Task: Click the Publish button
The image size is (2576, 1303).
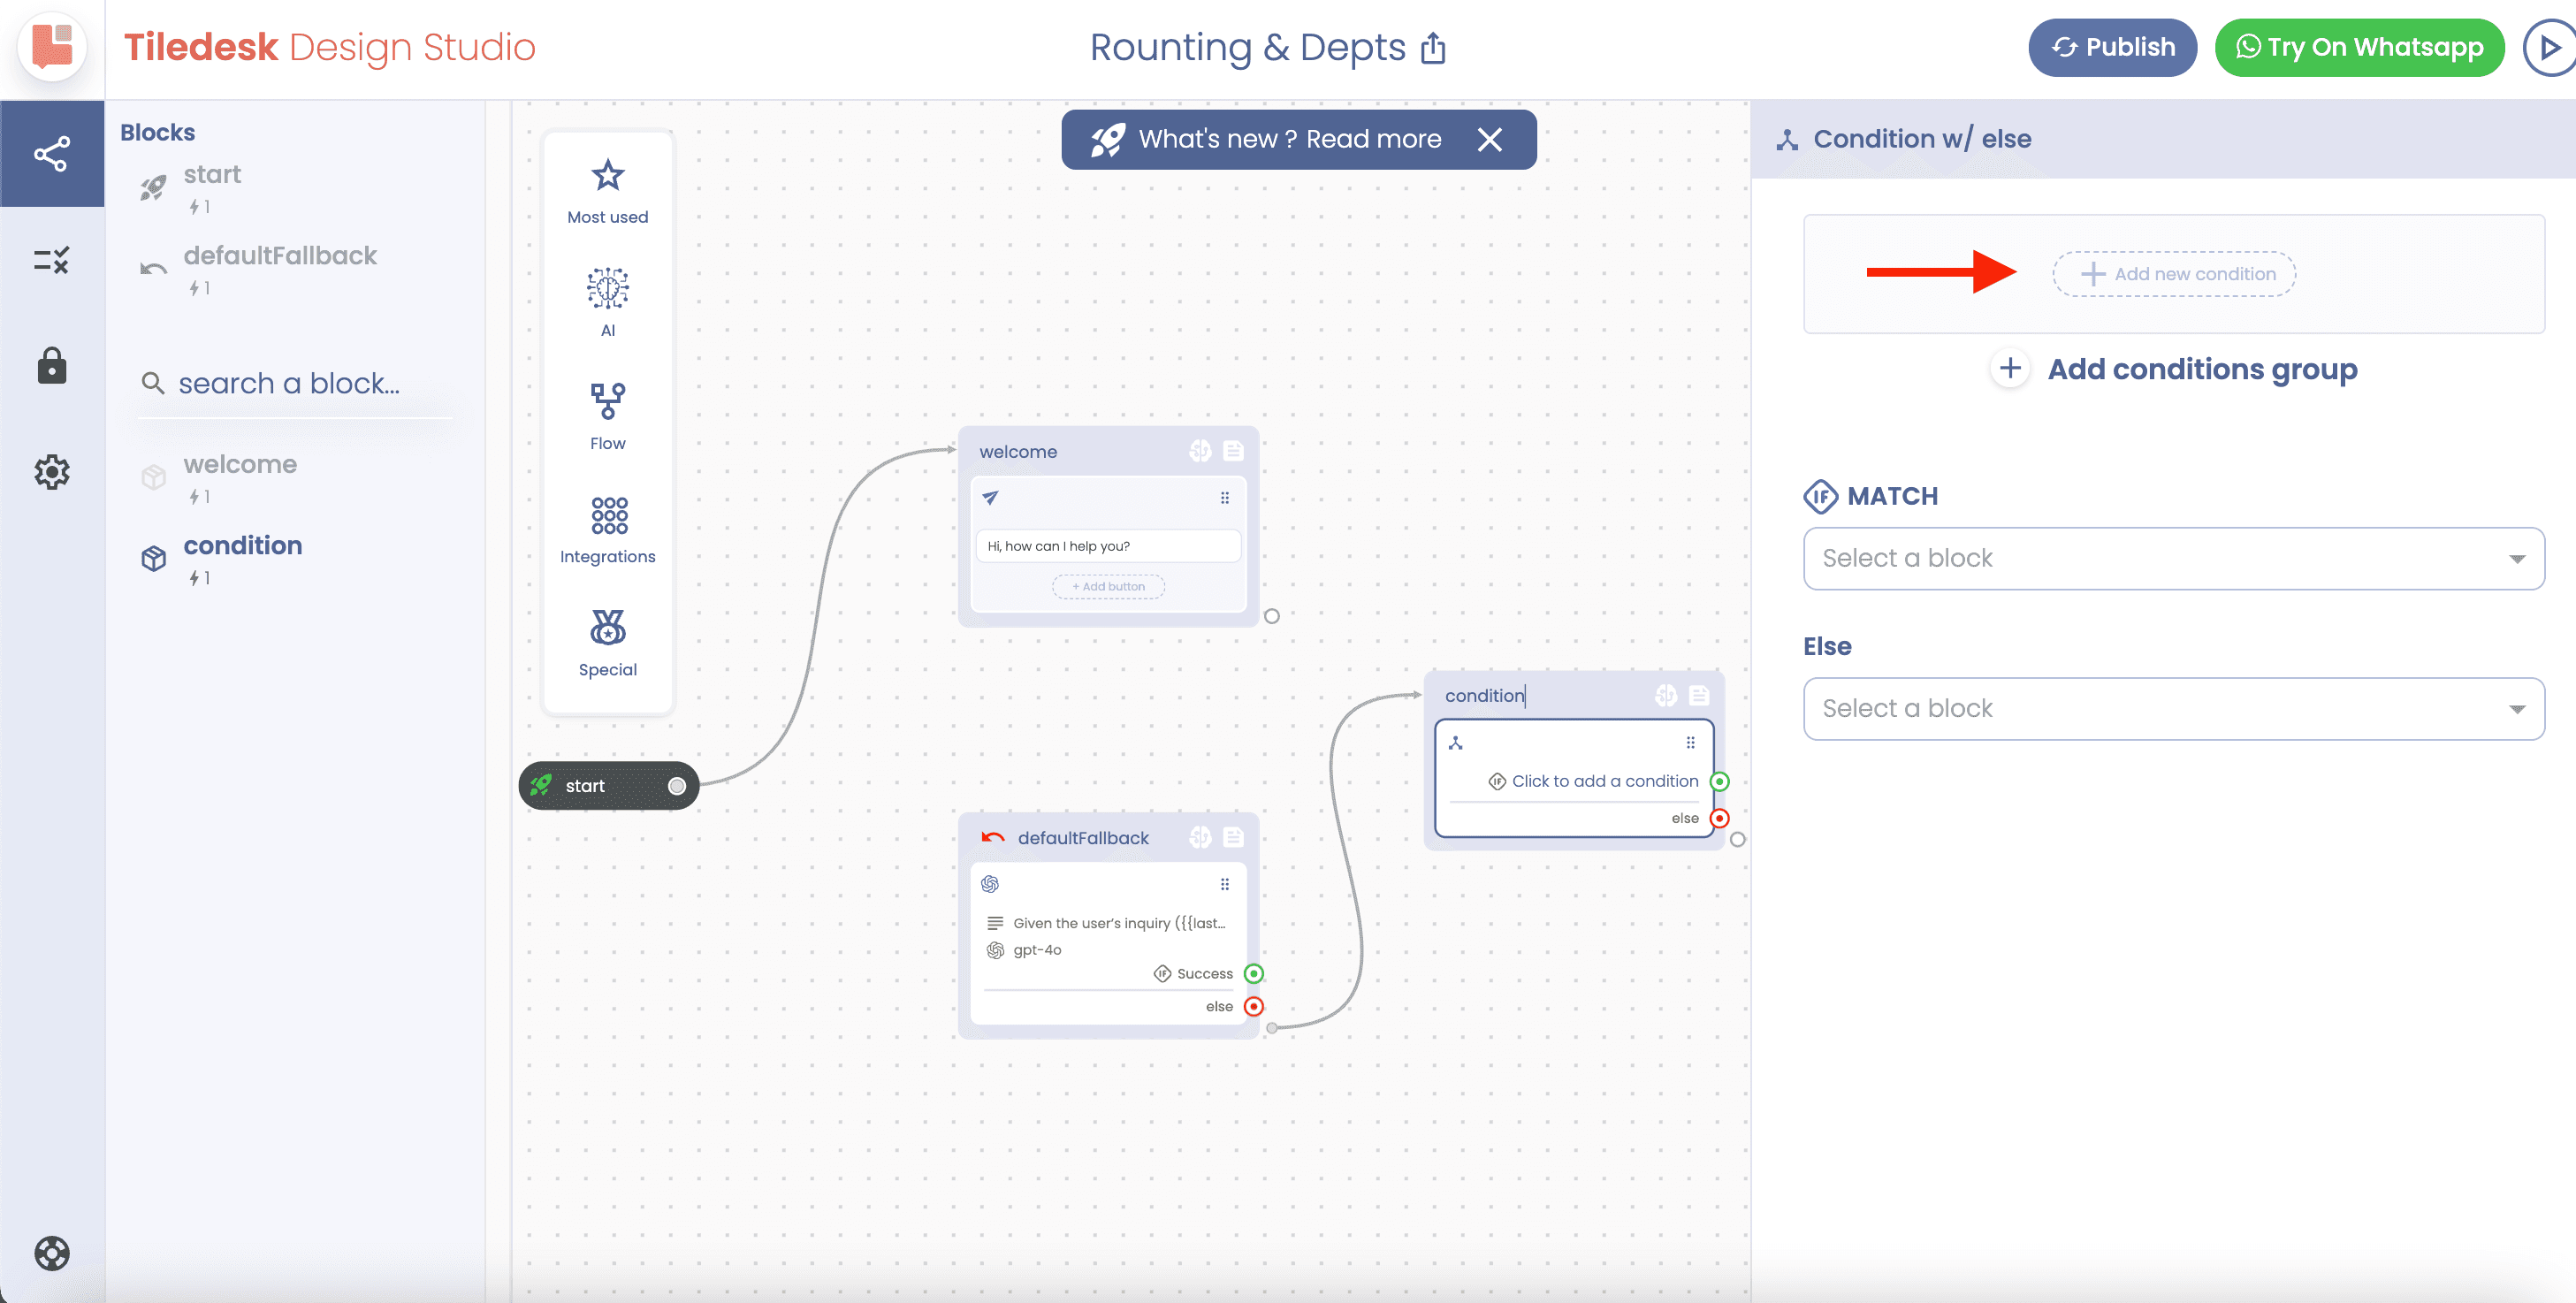Action: click(x=2112, y=47)
